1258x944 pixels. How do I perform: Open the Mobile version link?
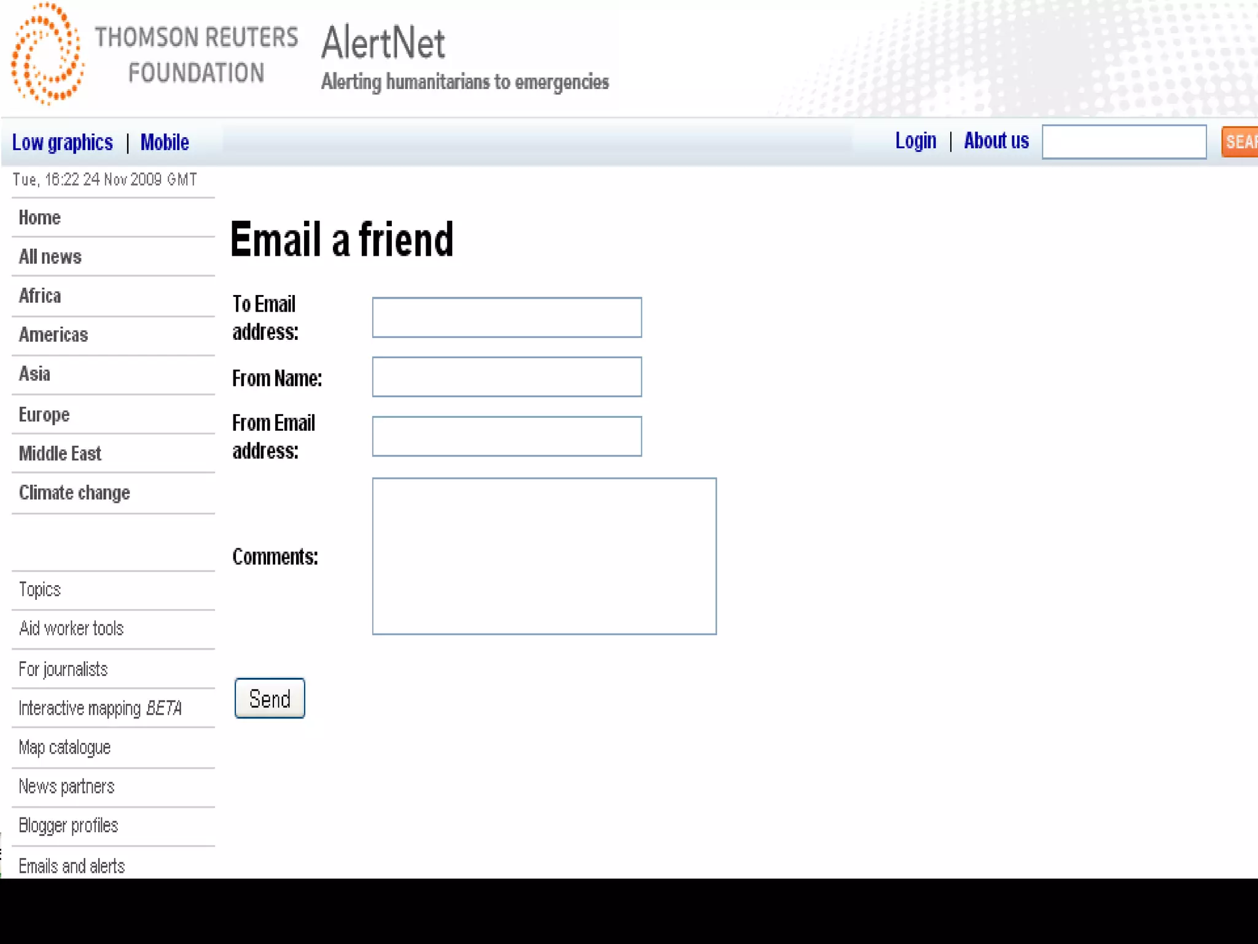(165, 143)
